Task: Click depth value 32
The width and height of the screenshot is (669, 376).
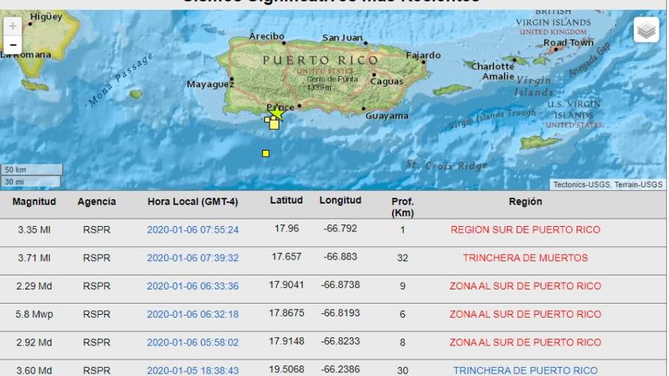Action: coord(402,258)
